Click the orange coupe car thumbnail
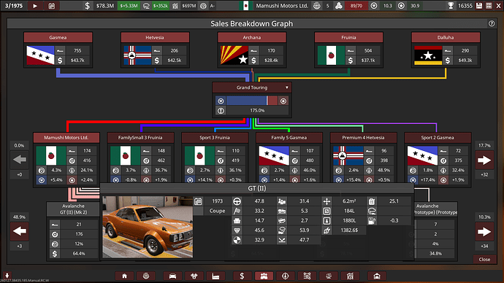This screenshot has width=504, height=283. 148,227
